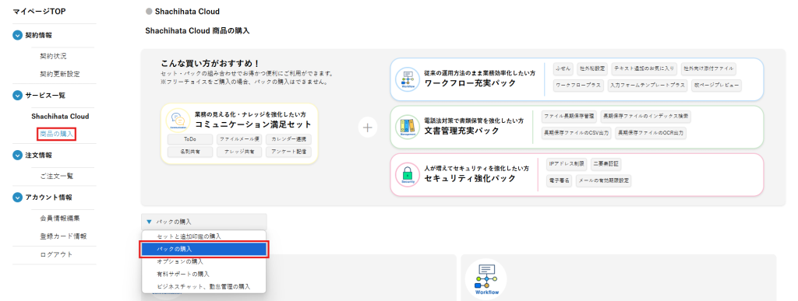
Task: Click the Workflow pack icon in banner
Action: coord(408,79)
